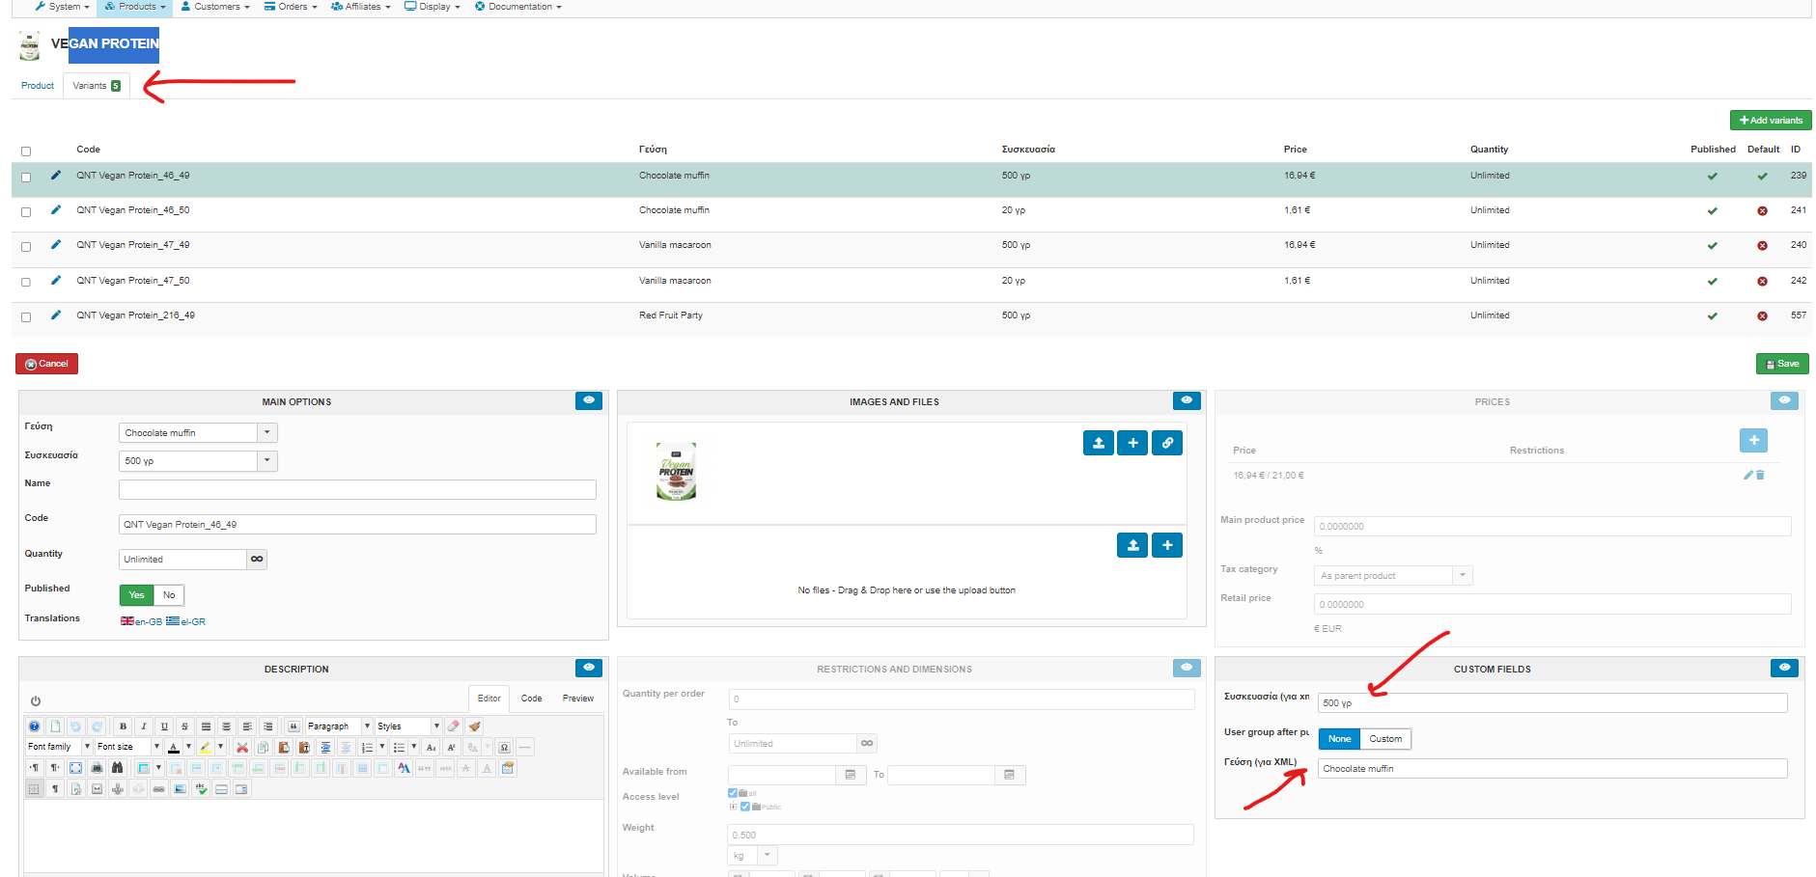
Task: Click the green Add variants button
Action: [1771, 121]
